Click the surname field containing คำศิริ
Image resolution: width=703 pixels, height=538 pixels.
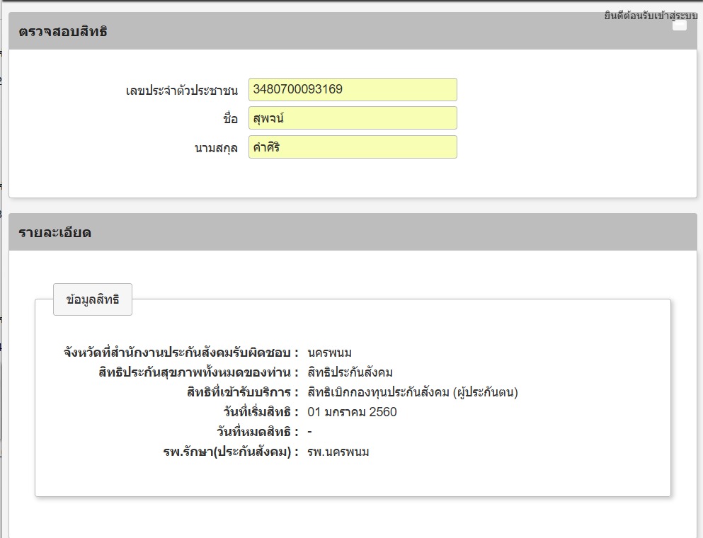point(353,147)
